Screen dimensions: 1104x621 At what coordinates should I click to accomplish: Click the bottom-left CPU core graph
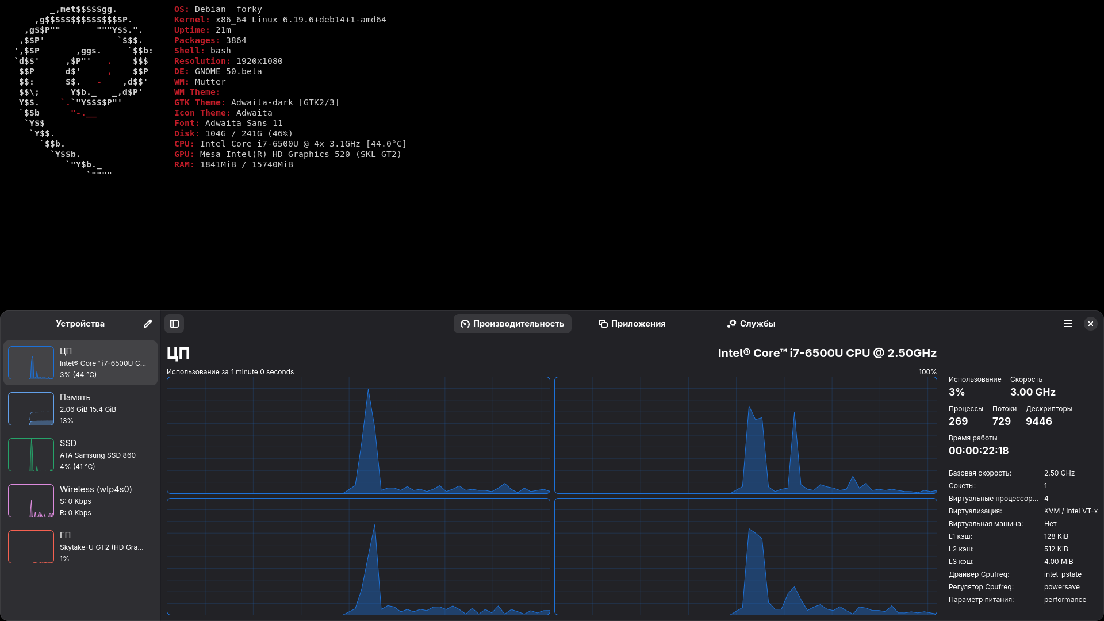358,557
